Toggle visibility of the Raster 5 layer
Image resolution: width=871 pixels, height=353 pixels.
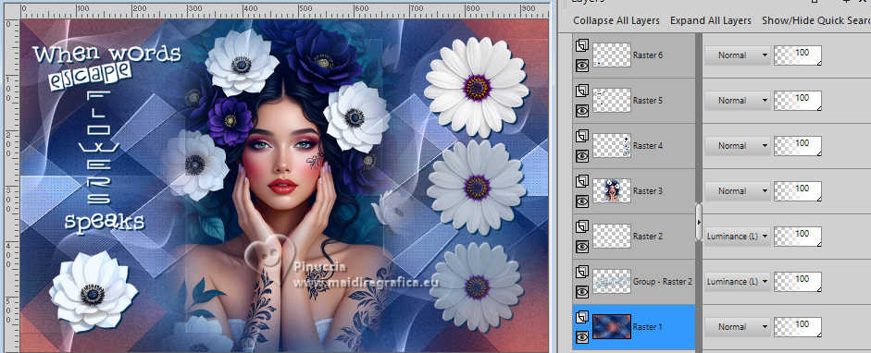581,111
